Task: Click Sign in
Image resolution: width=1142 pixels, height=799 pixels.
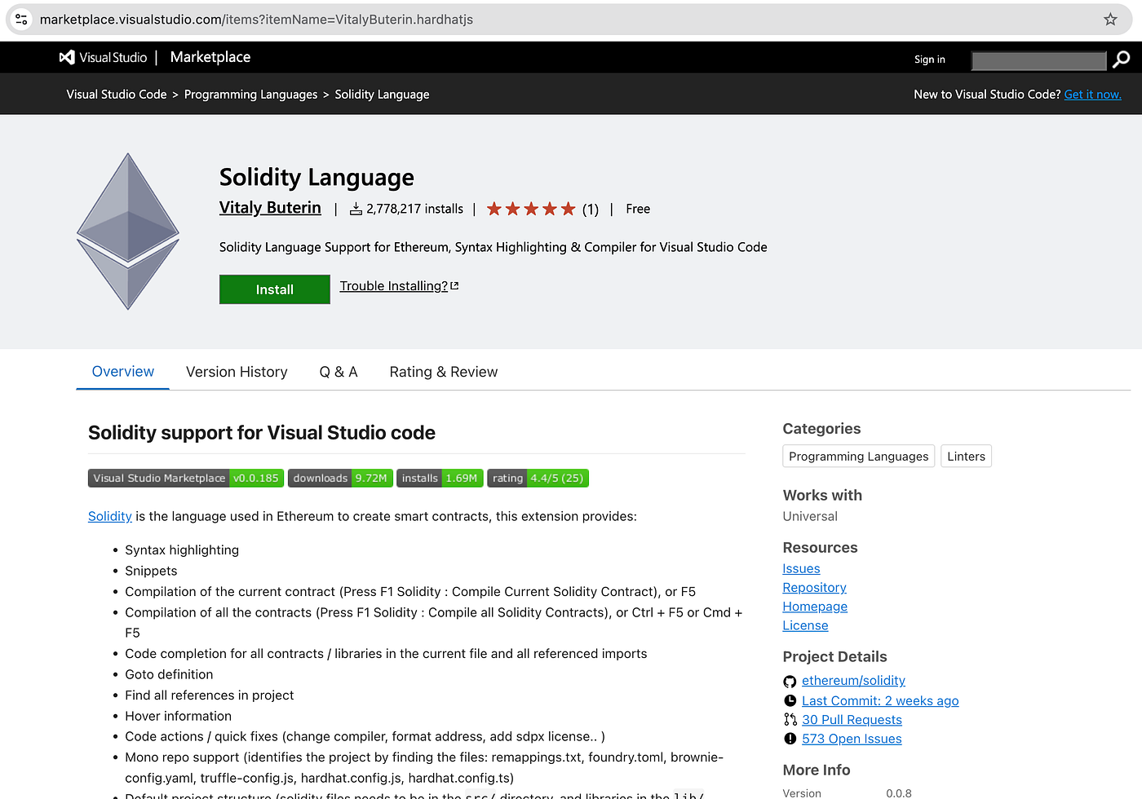Action: pyautogui.click(x=930, y=60)
